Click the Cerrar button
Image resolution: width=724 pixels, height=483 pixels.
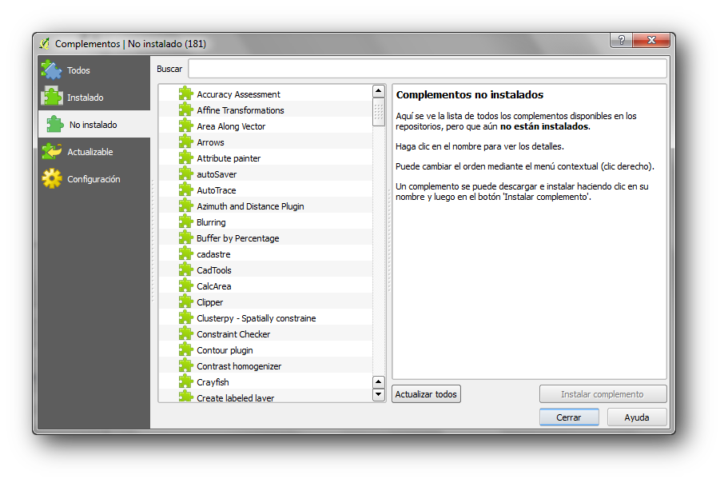point(569,417)
